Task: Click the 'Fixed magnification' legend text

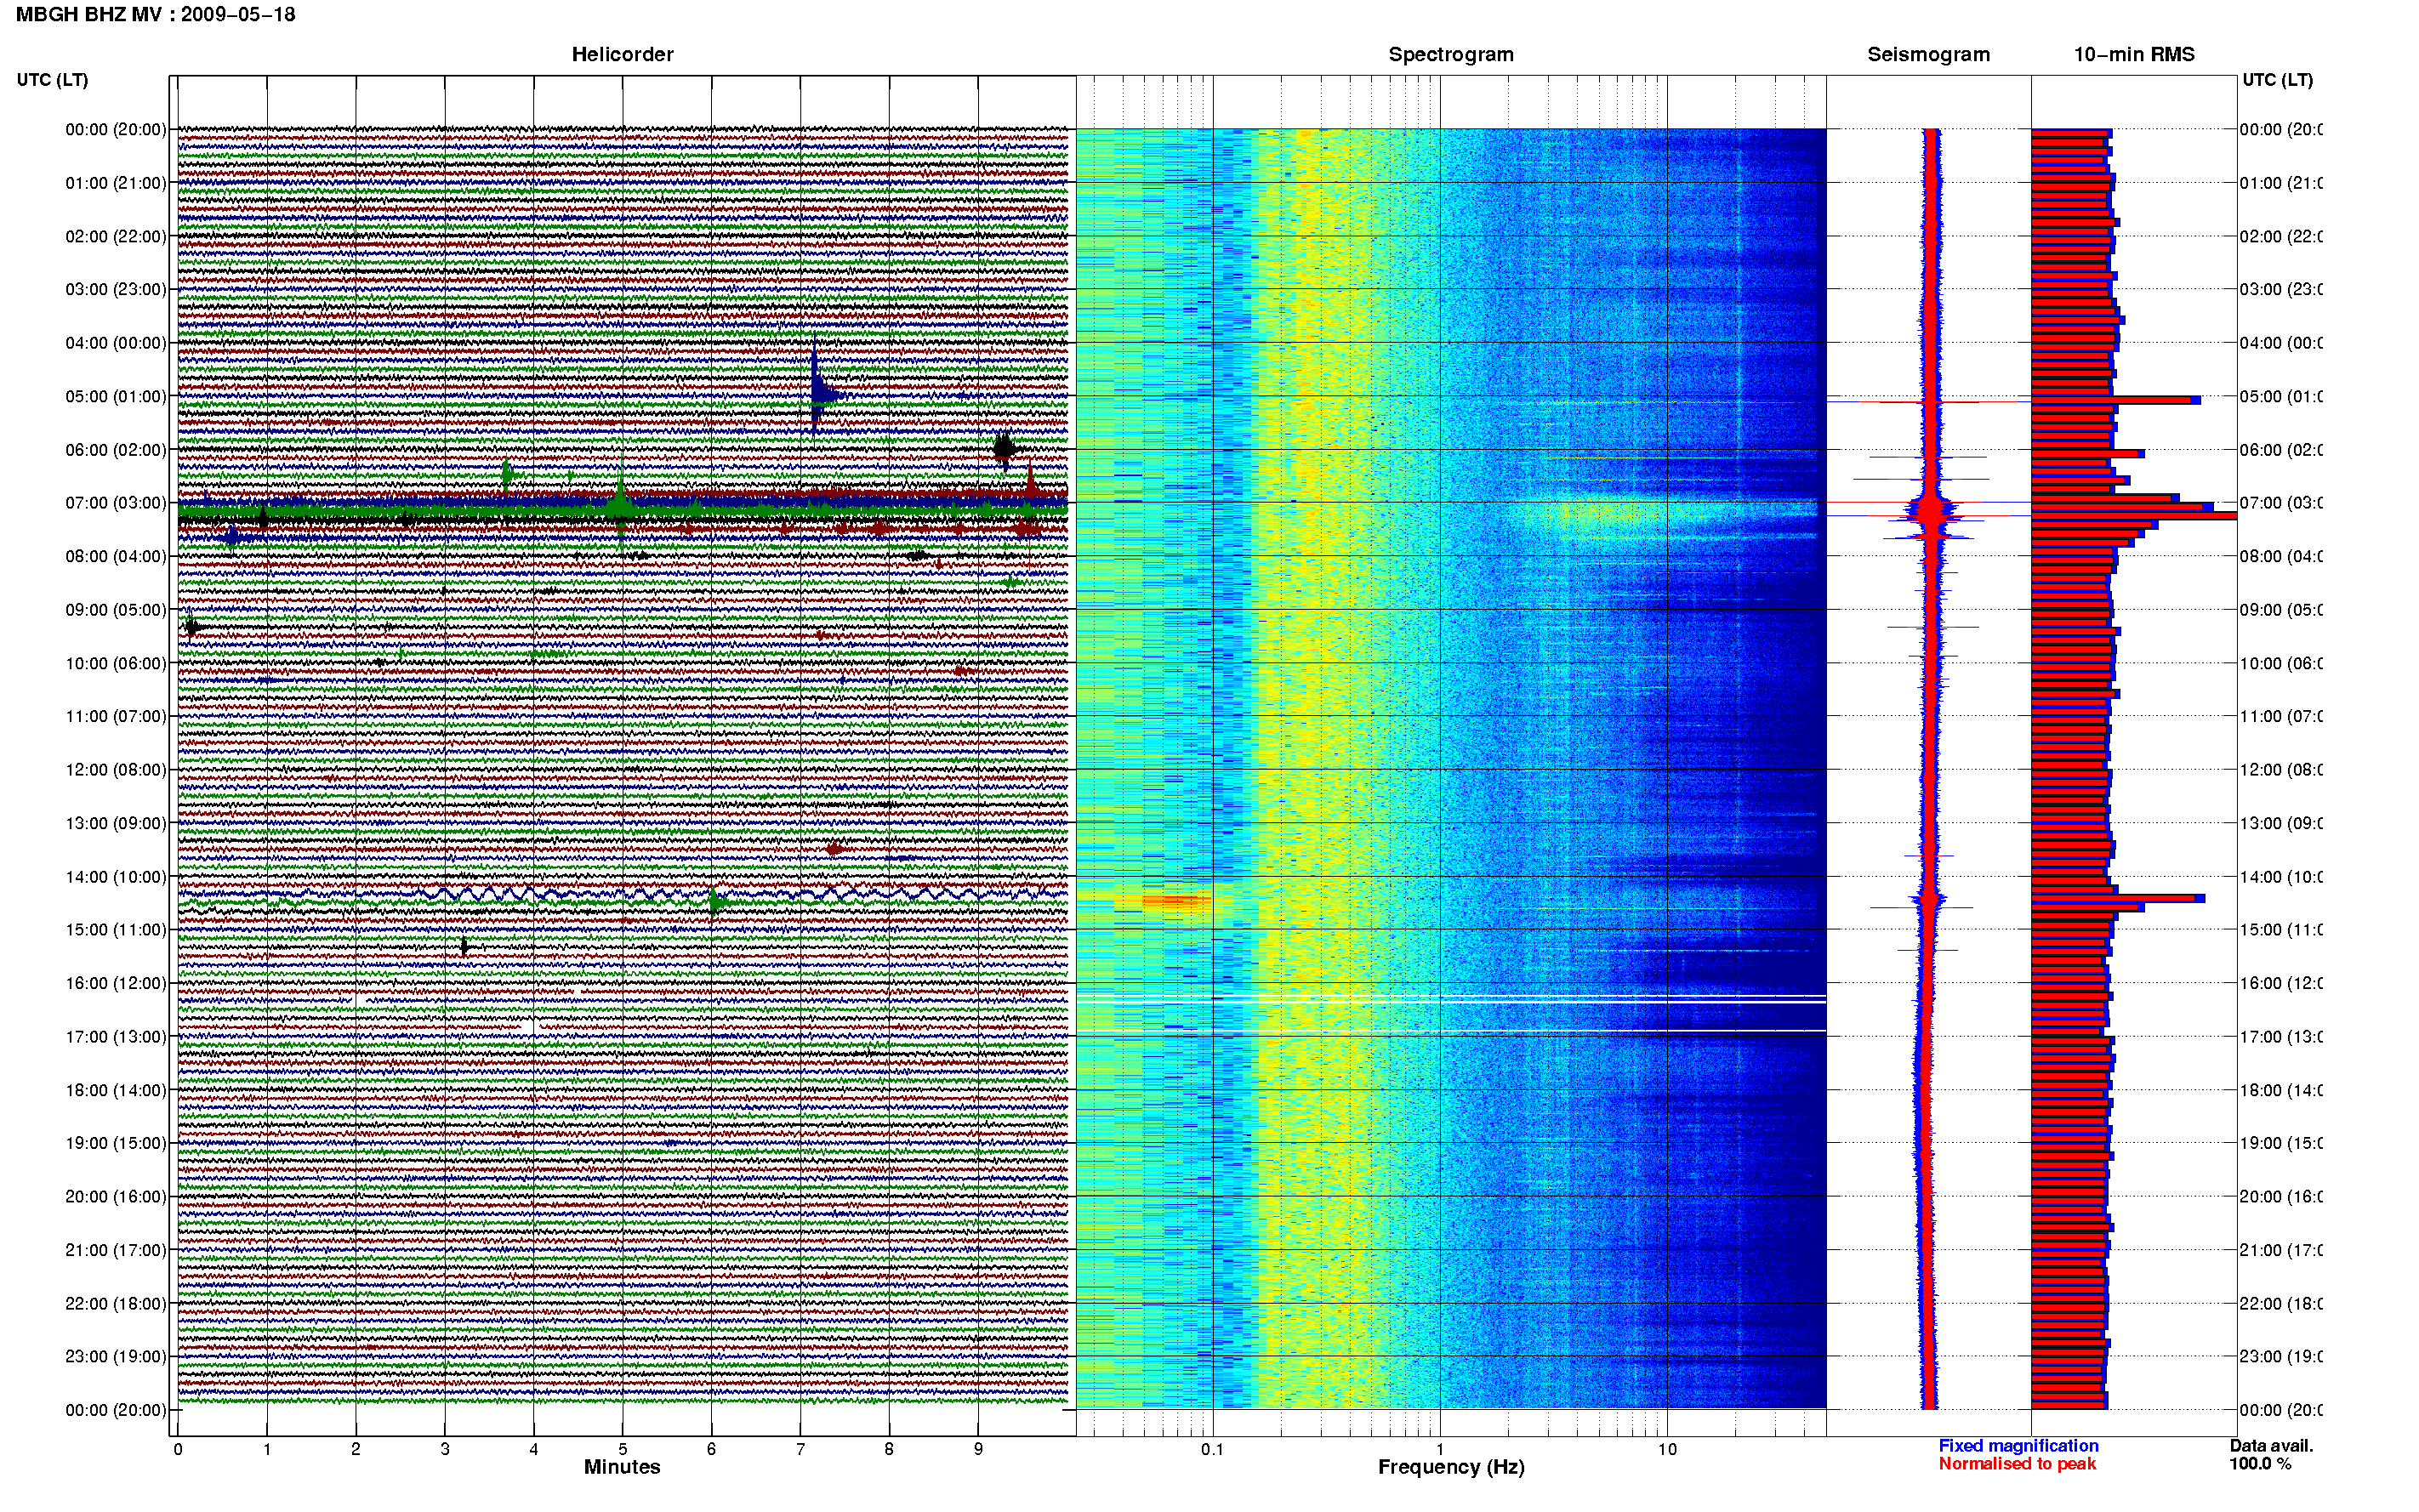Action: point(2018,1446)
